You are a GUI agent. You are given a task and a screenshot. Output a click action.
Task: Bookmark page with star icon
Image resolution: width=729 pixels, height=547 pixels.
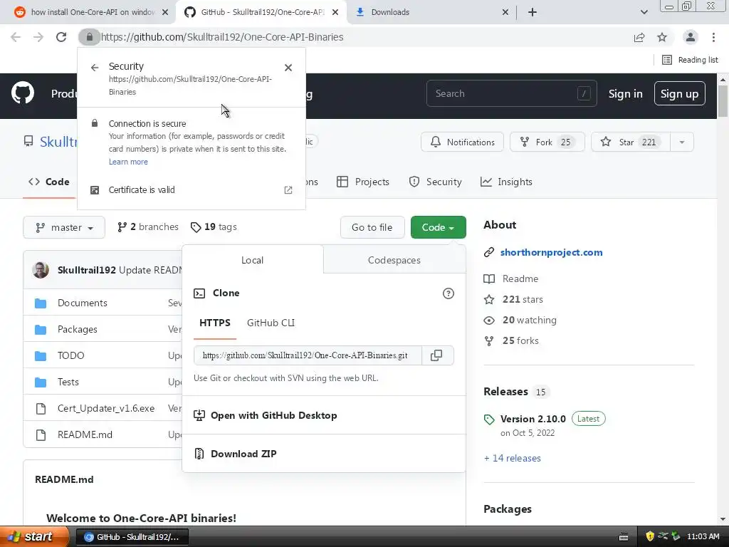pyautogui.click(x=662, y=37)
